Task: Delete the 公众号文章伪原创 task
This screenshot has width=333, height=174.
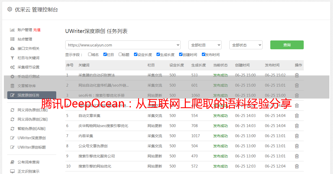Action: [297, 146]
